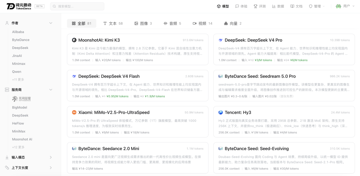360x176 pixels.
Task: Filter by provider MiniMax
Action: 19,131
